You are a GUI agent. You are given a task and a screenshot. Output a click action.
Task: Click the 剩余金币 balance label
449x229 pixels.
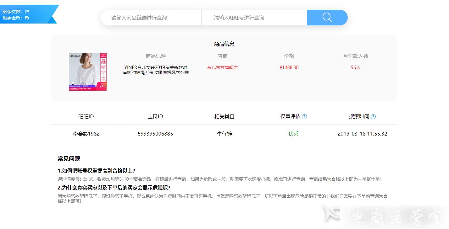click(x=16, y=18)
